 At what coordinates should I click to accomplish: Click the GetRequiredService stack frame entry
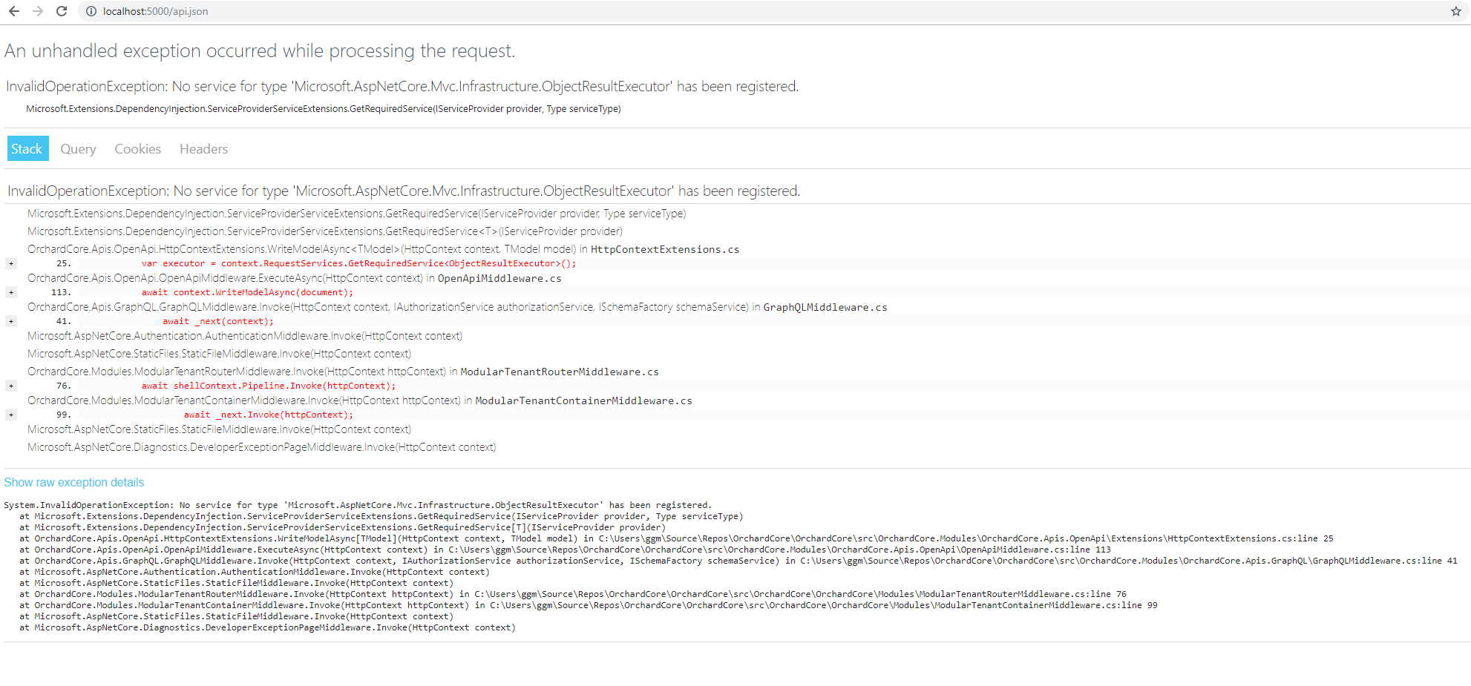pyautogui.click(x=356, y=213)
